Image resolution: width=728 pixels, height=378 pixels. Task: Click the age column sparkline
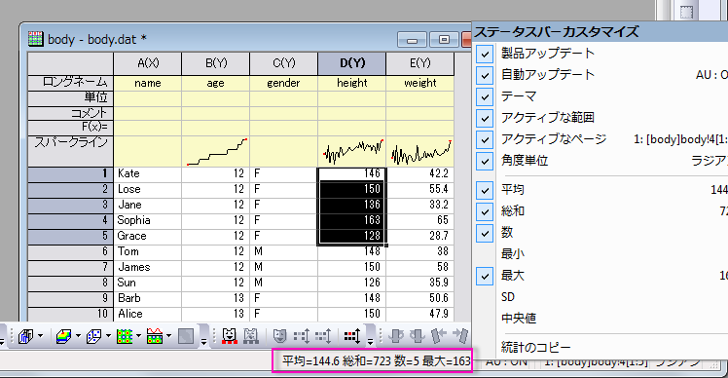tap(216, 152)
